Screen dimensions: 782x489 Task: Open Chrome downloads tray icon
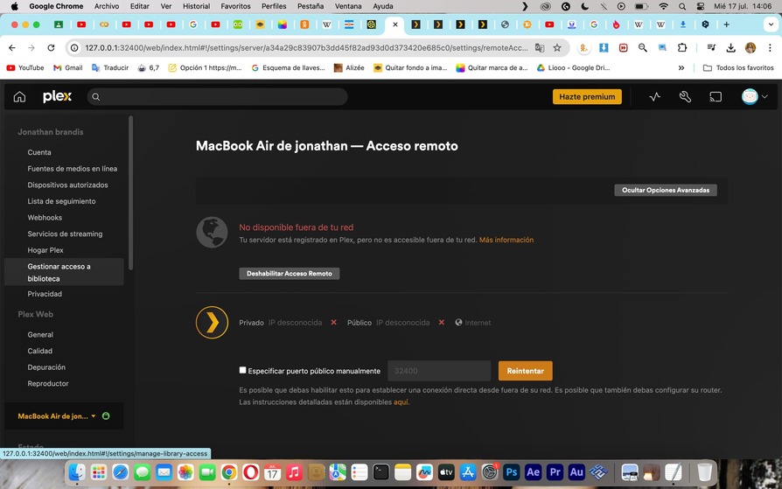point(730,48)
